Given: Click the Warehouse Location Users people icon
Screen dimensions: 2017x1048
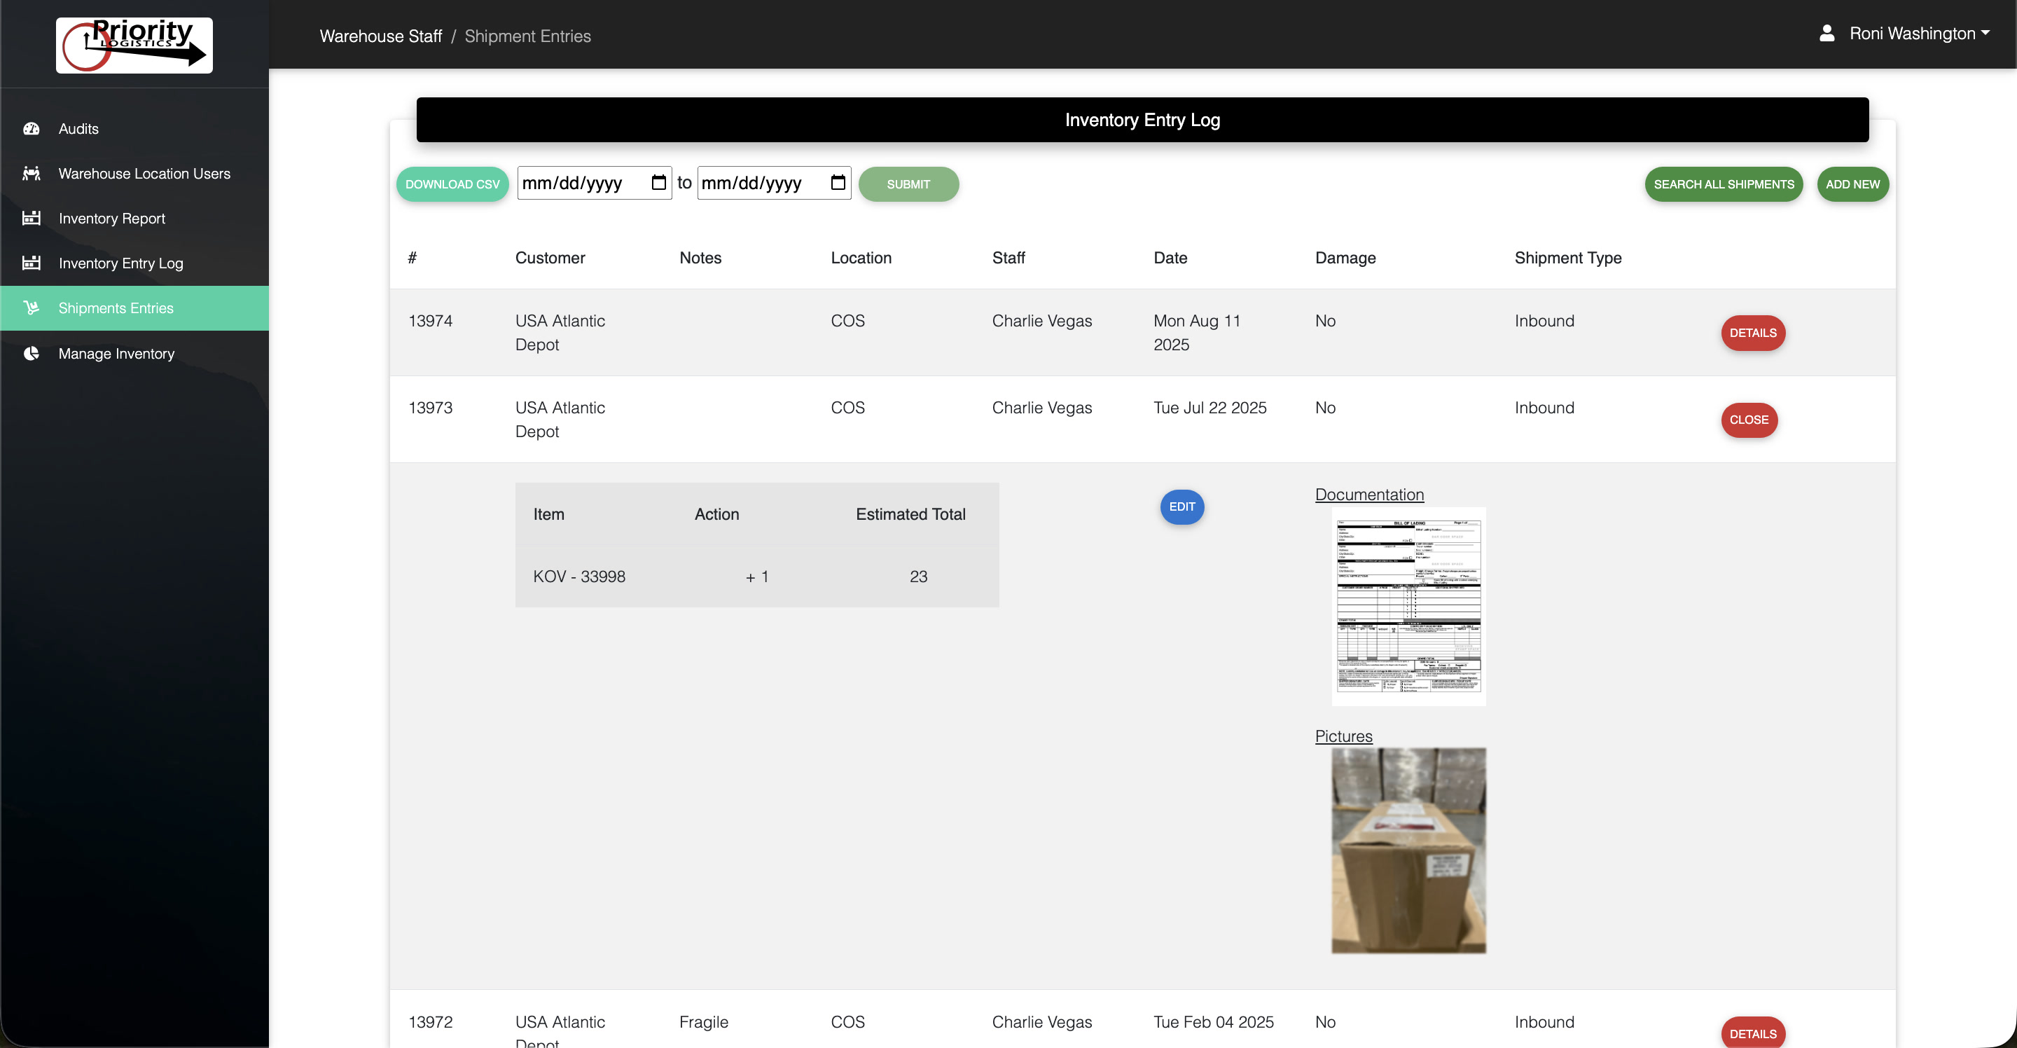Looking at the screenshot, I should (x=32, y=173).
